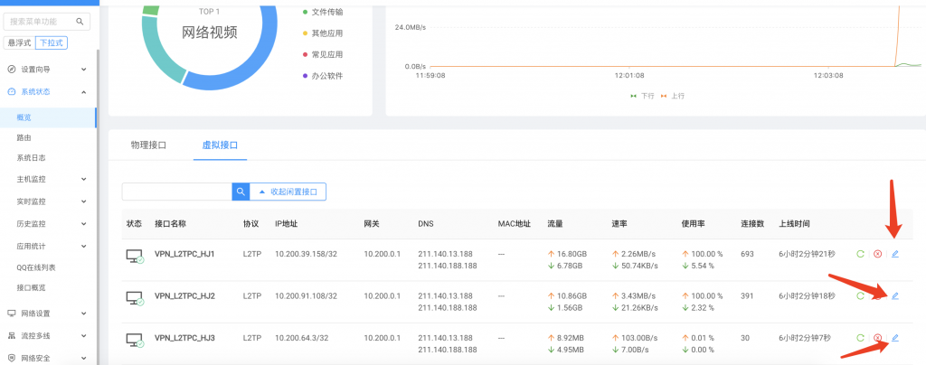Focus the interface search input field

(x=177, y=192)
